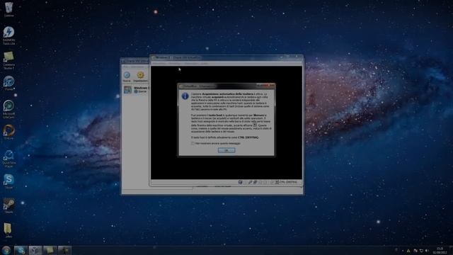Click the network adapter icon in VM status bar
The image size is (453, 255).
point(250,182)
